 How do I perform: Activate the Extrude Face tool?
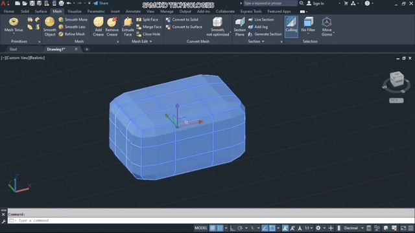128,26
